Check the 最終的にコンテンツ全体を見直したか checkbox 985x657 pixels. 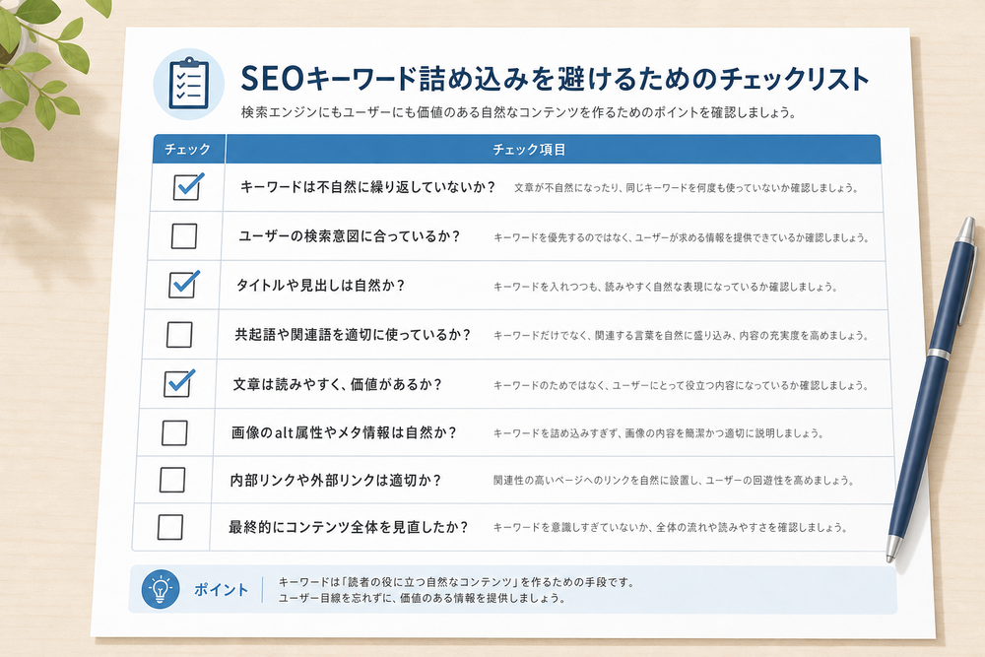170,527
